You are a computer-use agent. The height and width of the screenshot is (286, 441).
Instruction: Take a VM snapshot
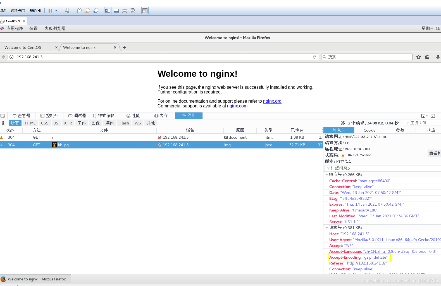tap(79, 11)
